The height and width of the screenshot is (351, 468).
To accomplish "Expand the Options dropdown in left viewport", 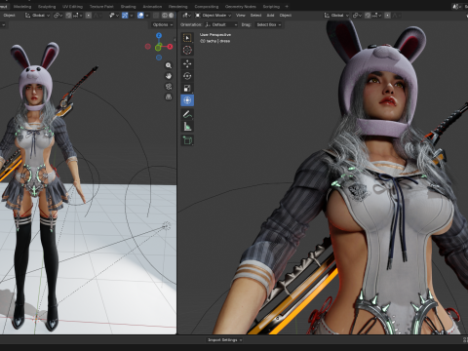I will pos(163,24).
